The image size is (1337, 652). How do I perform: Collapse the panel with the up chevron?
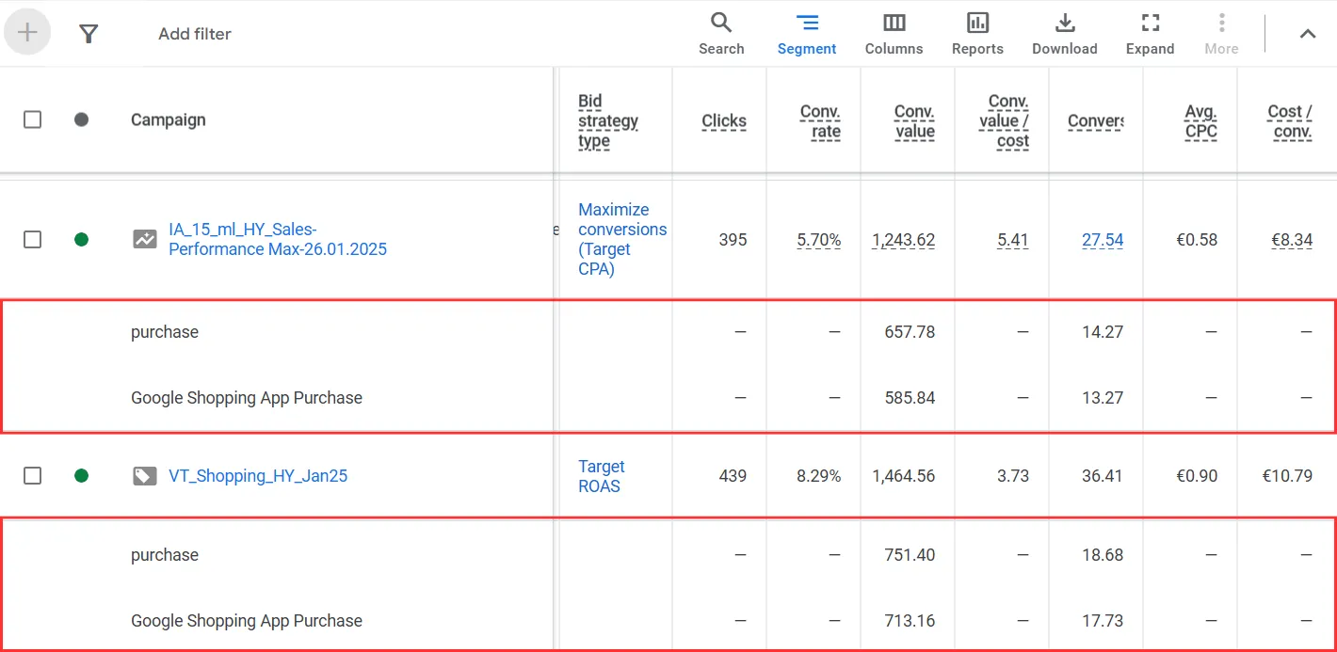pyautogui.click(x=1308, y=34)
